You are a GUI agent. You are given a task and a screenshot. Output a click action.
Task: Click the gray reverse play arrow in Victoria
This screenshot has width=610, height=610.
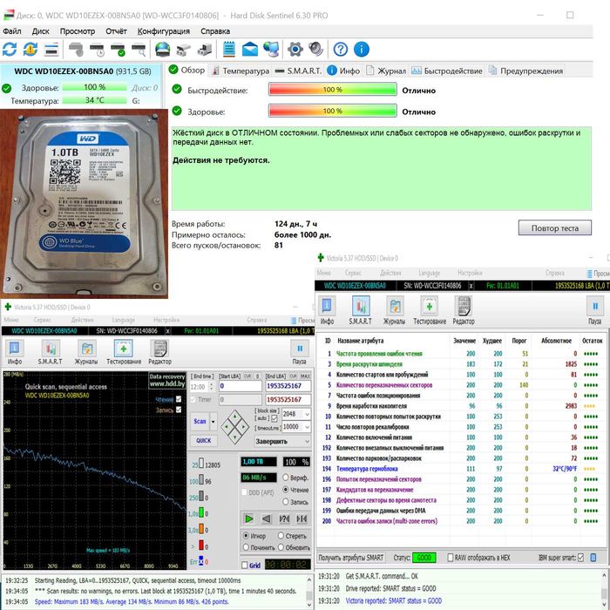267,518
